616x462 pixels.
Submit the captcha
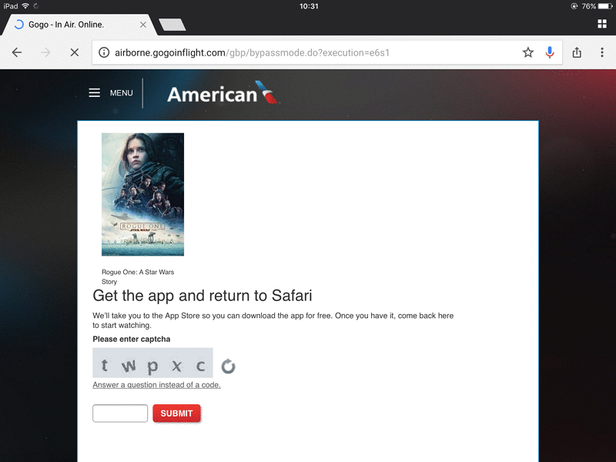[176, 413]
